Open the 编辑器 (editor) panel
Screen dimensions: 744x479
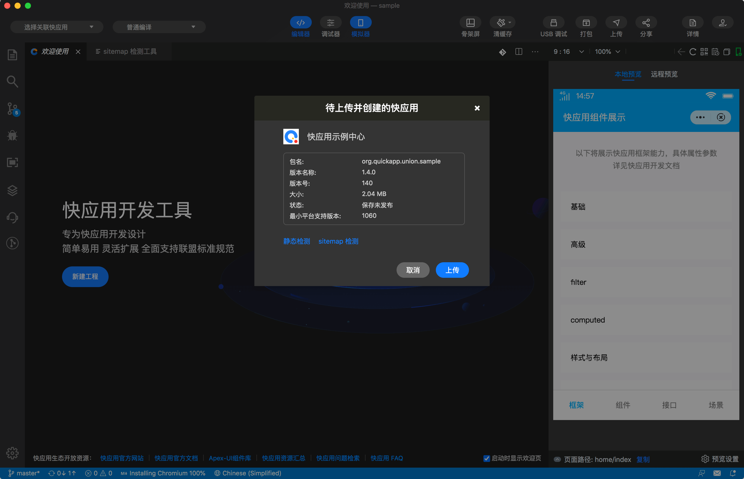click(x=300, y=26)
